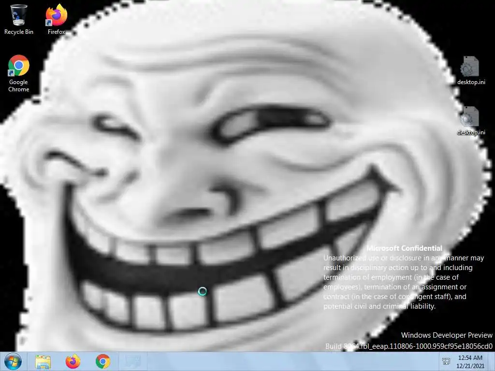Click Show Desktop strip beside the clock
The image size is (495, 371).
point(492,361)
